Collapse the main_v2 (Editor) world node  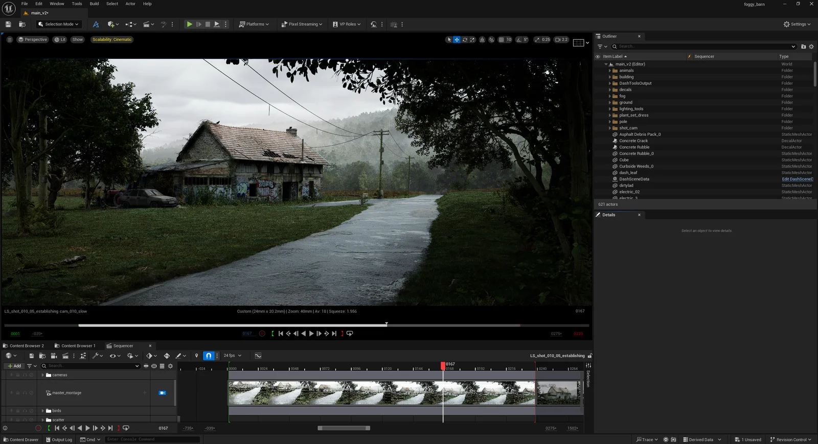coord(606,64)
